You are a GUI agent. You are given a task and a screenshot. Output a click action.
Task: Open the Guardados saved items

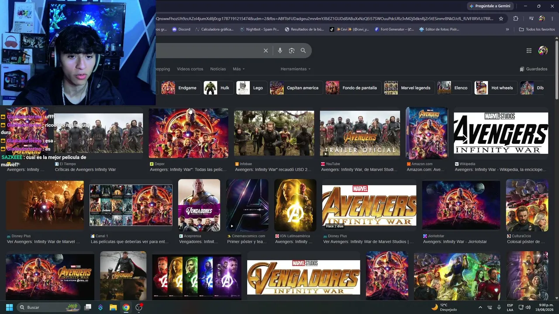pyautogui.click(x=533, y=69)
